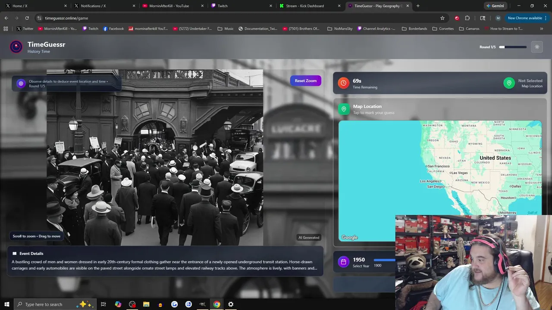552x310 pixels.
Task: Expand the bookmarks overflow chevron
Action: tap(542, 28)
